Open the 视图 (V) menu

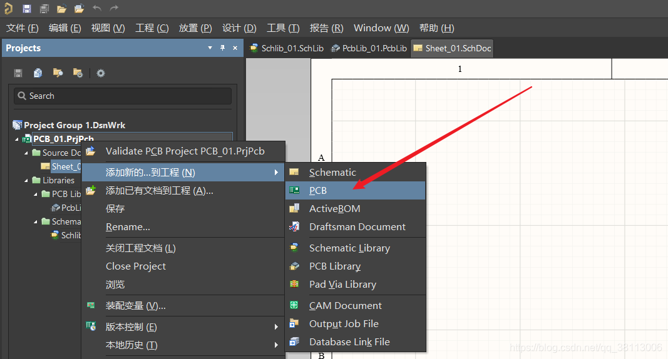(x=108, y=28)
